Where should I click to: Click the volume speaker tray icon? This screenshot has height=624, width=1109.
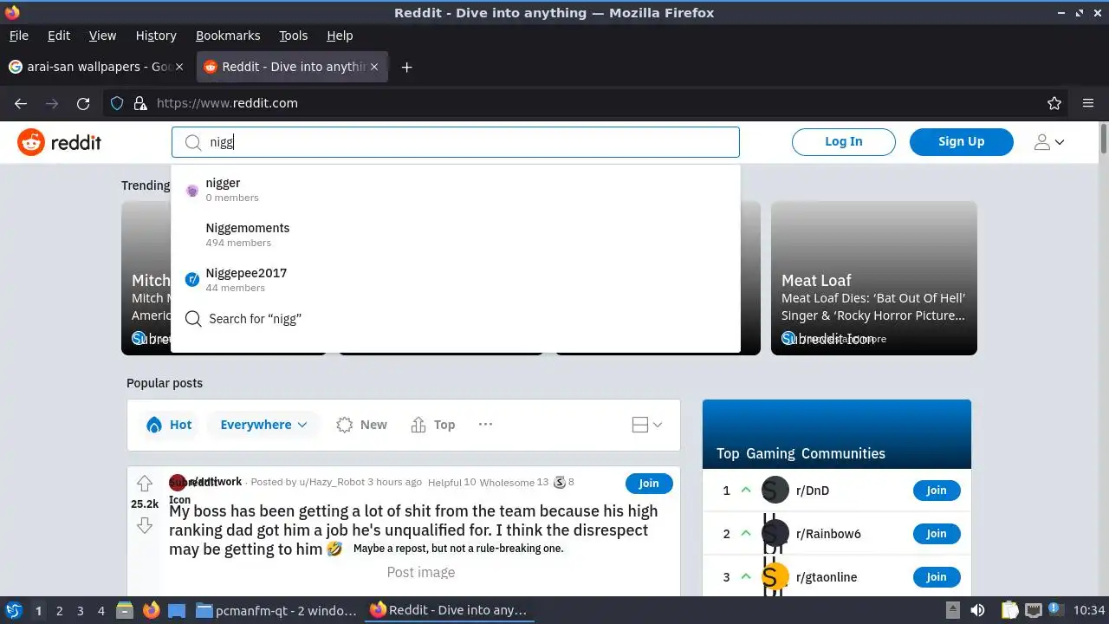tap(977, 610)
